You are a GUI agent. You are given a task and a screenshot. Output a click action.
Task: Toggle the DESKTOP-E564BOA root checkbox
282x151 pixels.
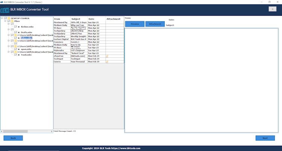tap(6, 18)
